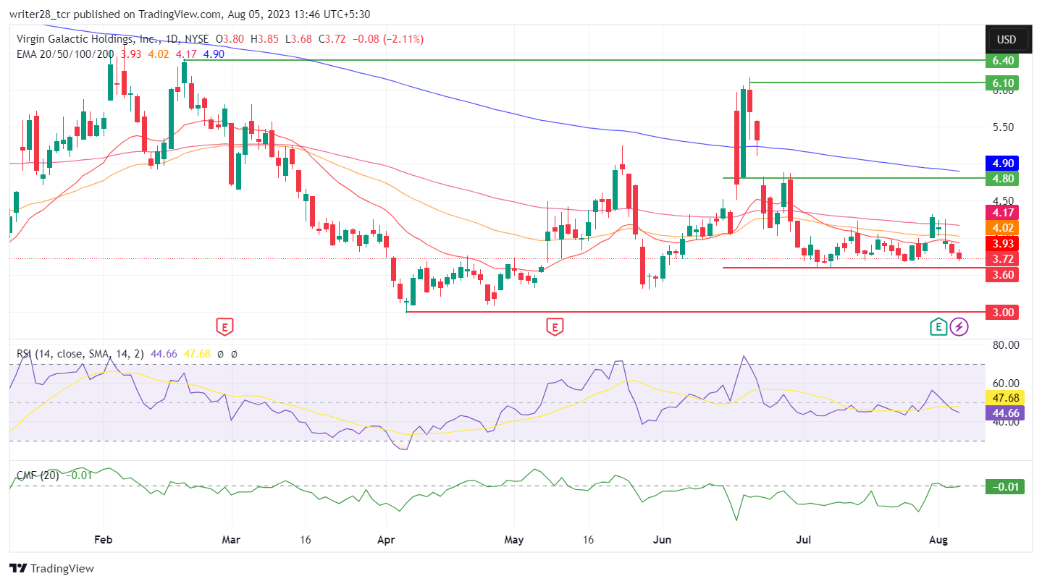This screenshot has height=584, width=1042.
Task: Select the 3.00 red support label
Action: coord(1002,312)
